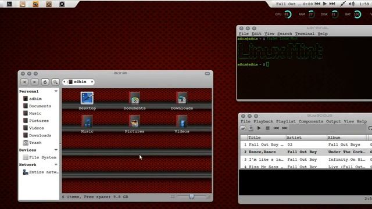
Task: Open the third launcher icon in top panel
Action: (35, 4)
